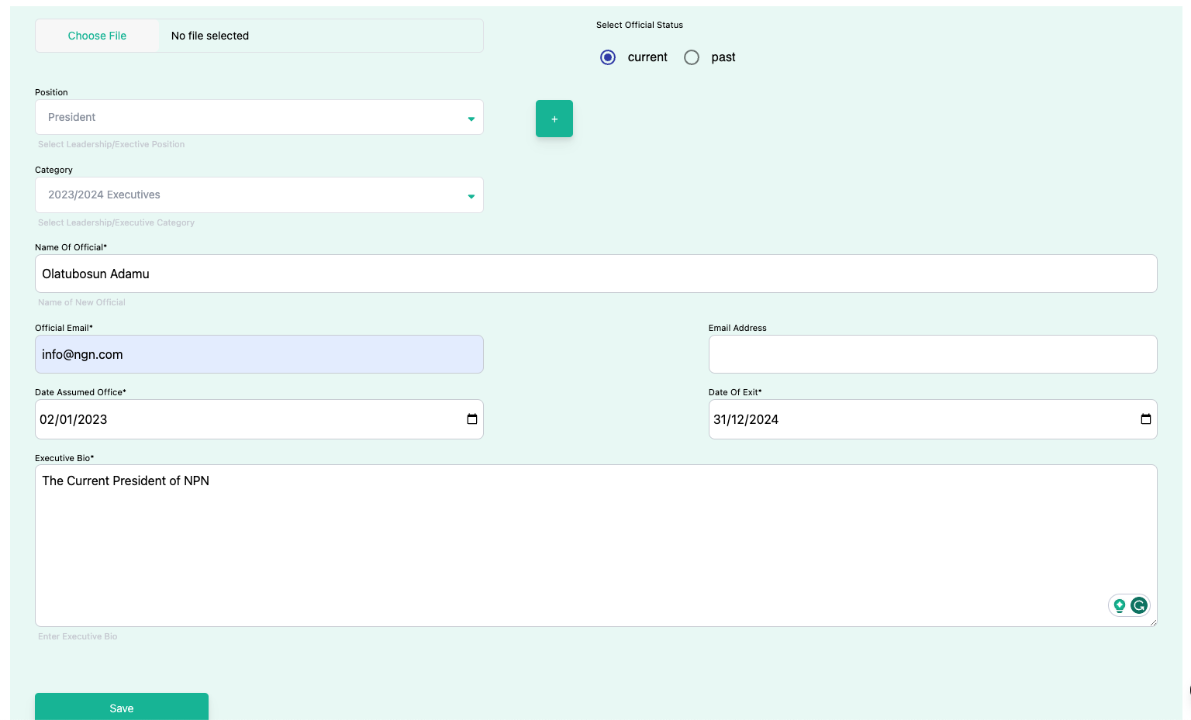Click the green plus add-position button
The height and width of the screenshot is (720, 1191).
tap(554, 119)
